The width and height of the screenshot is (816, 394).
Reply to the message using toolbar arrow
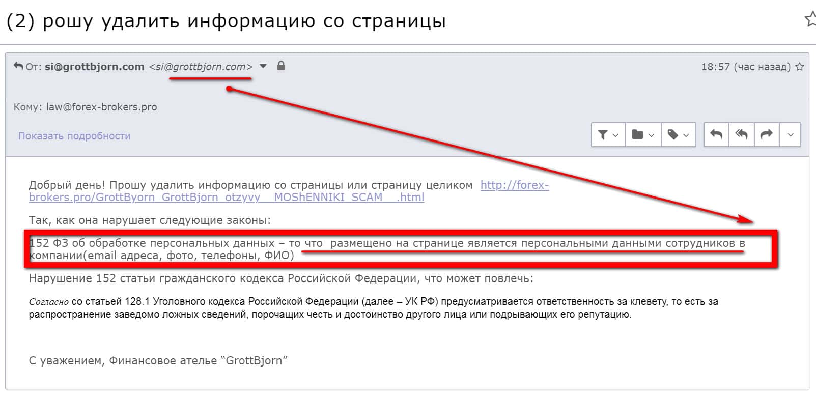pos(716,134)
